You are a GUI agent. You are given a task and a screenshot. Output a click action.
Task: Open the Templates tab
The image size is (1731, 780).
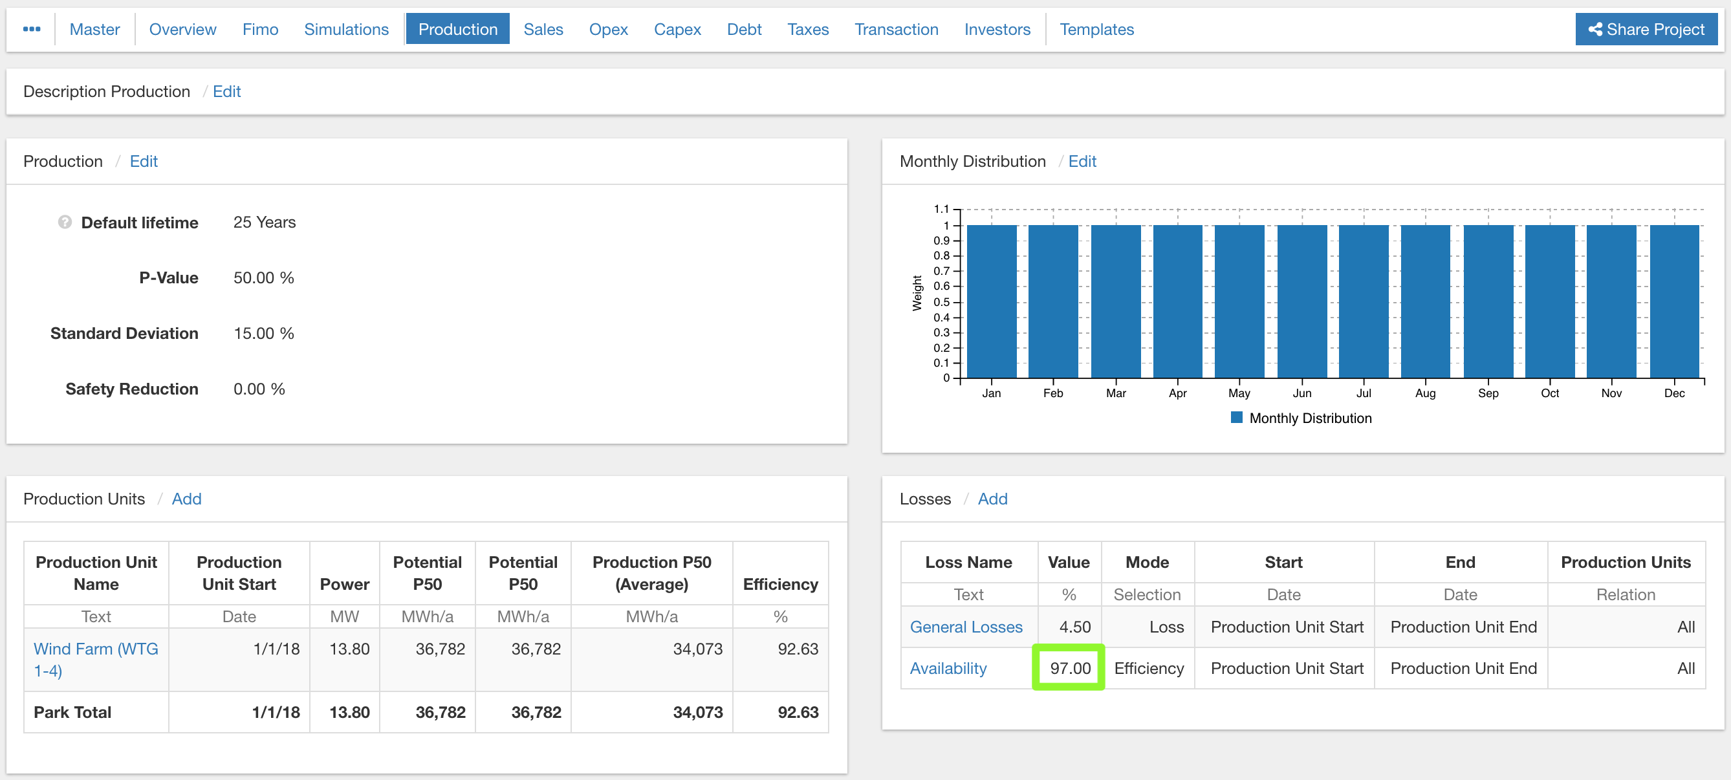[x=1096, y=29]
